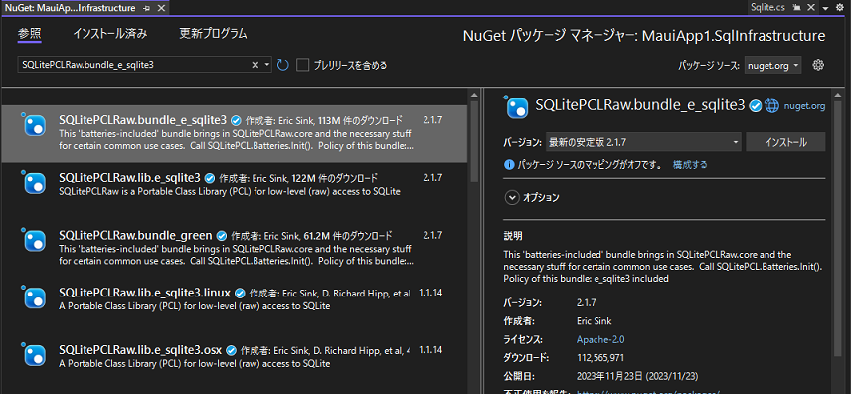Viewport: 851px width, 394px height.
Task: Click the date 2023年11月23日 (2023/11/23)
Action: tap(637, 376)
